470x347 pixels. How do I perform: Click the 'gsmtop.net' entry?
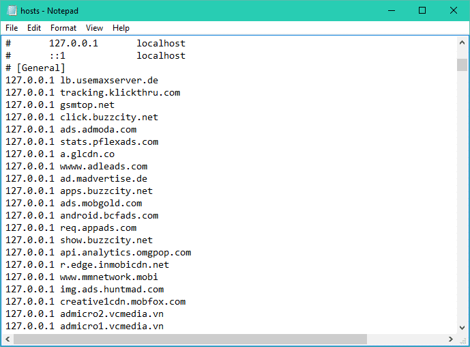pos(87,105)
